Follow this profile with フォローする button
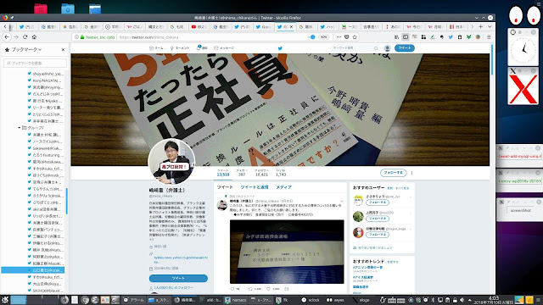This screenshot has width=543, height=305. (x=393, y=173)
